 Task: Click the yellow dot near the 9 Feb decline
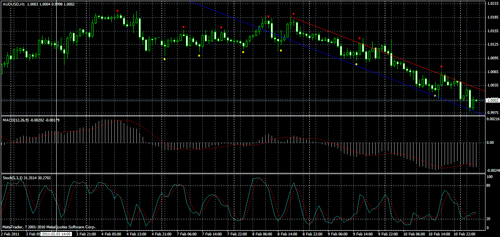(356, 64)
